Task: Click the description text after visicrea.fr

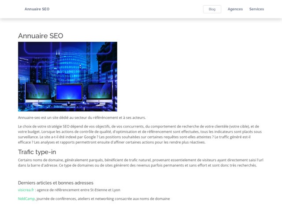Action: coord(78,190)
